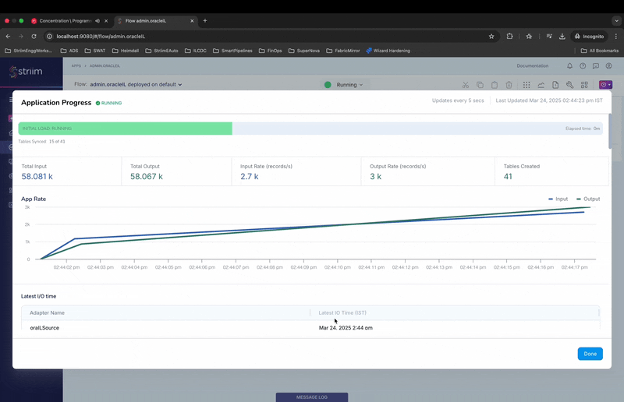Click the Tables Synced 15 of 41 text

(41, 142)
